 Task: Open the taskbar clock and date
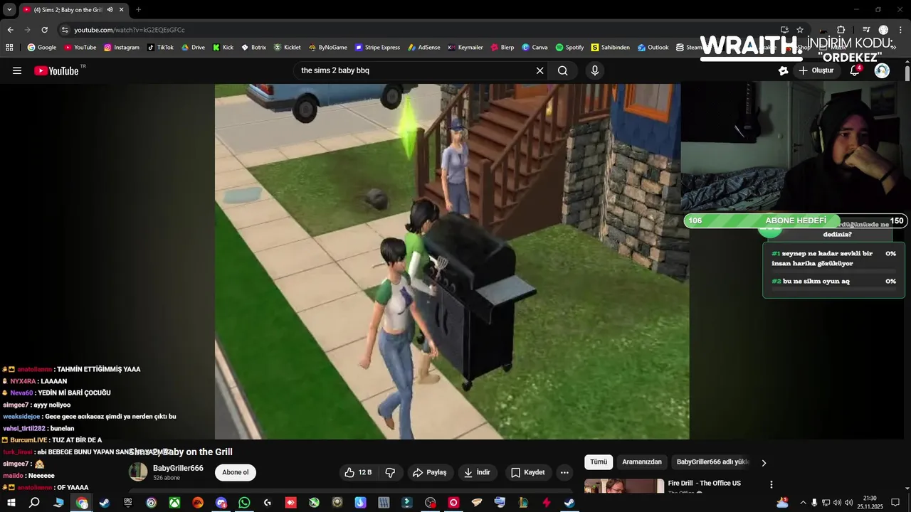pyautogui.click(x=869, y=503)
